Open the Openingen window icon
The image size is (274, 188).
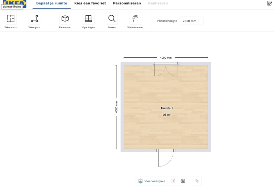[x=88, y=19]
